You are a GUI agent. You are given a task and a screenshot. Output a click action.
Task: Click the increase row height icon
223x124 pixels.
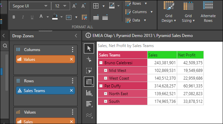point(96,17)
